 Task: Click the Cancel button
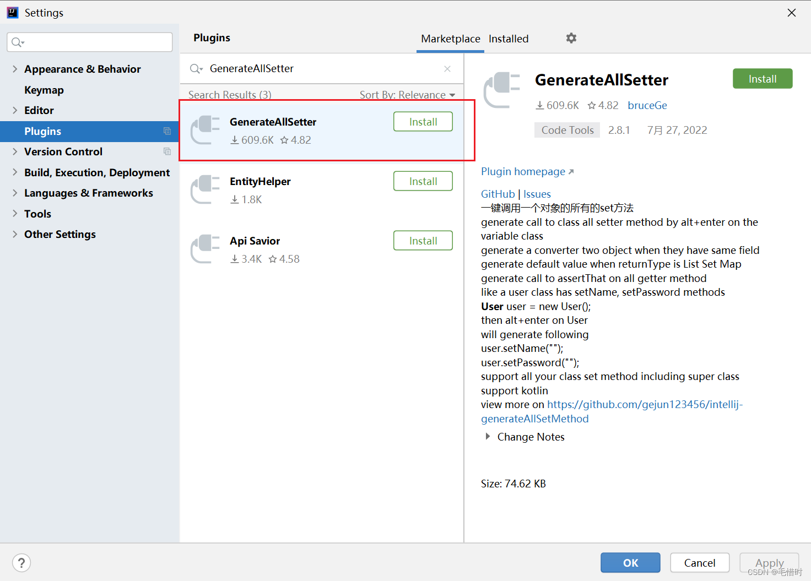click(x=700, y=563)
